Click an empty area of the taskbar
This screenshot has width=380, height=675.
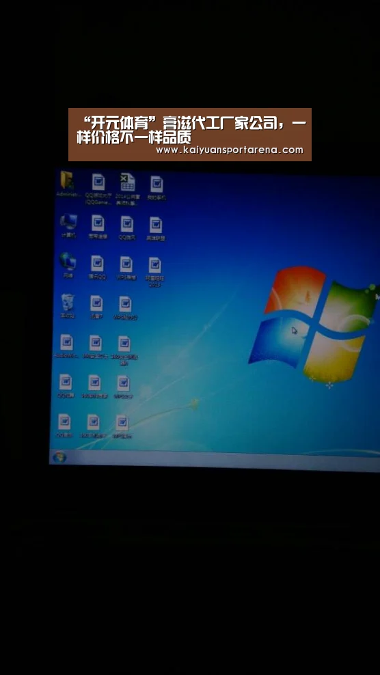pyautogui.click(x=215, y=460)
